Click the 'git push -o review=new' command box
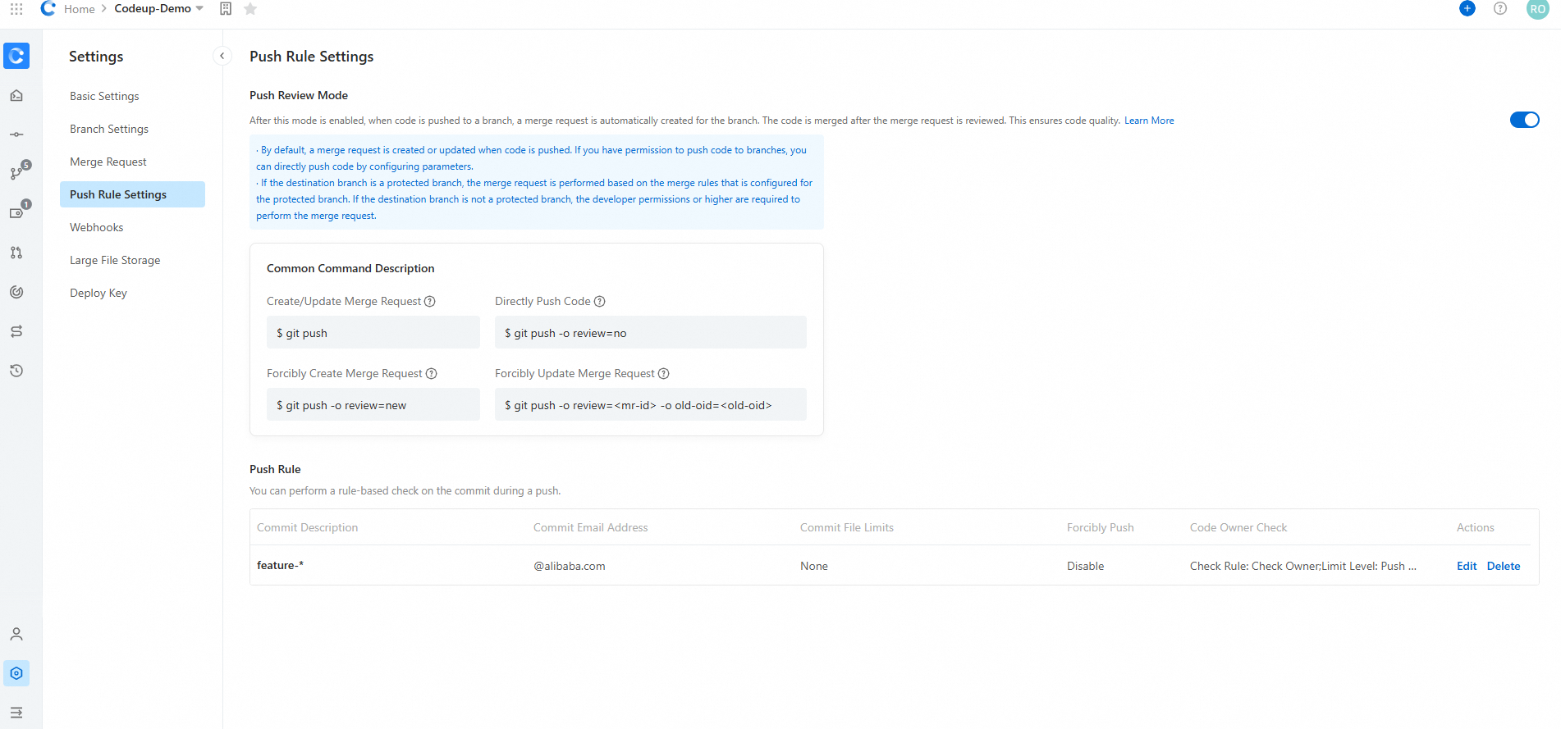Screen dimensions: 1561x729 click(x=373, y=404)
